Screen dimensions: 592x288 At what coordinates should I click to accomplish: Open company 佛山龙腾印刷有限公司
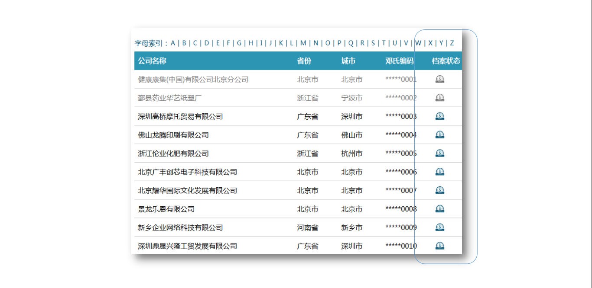[x=173, y=135]
